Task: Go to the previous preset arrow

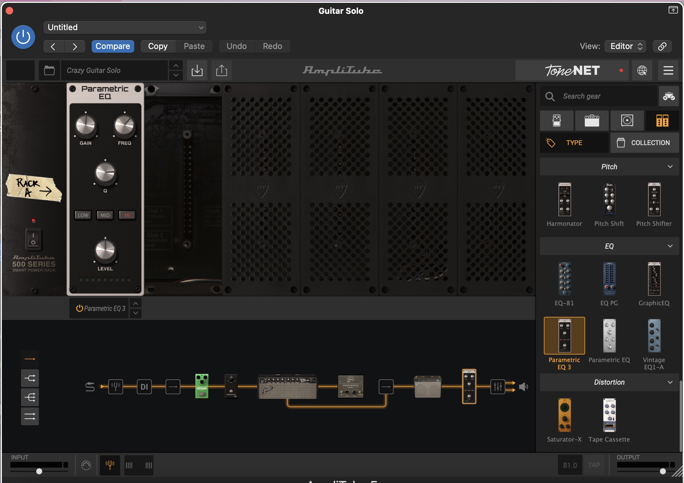Action: (53, 46)
